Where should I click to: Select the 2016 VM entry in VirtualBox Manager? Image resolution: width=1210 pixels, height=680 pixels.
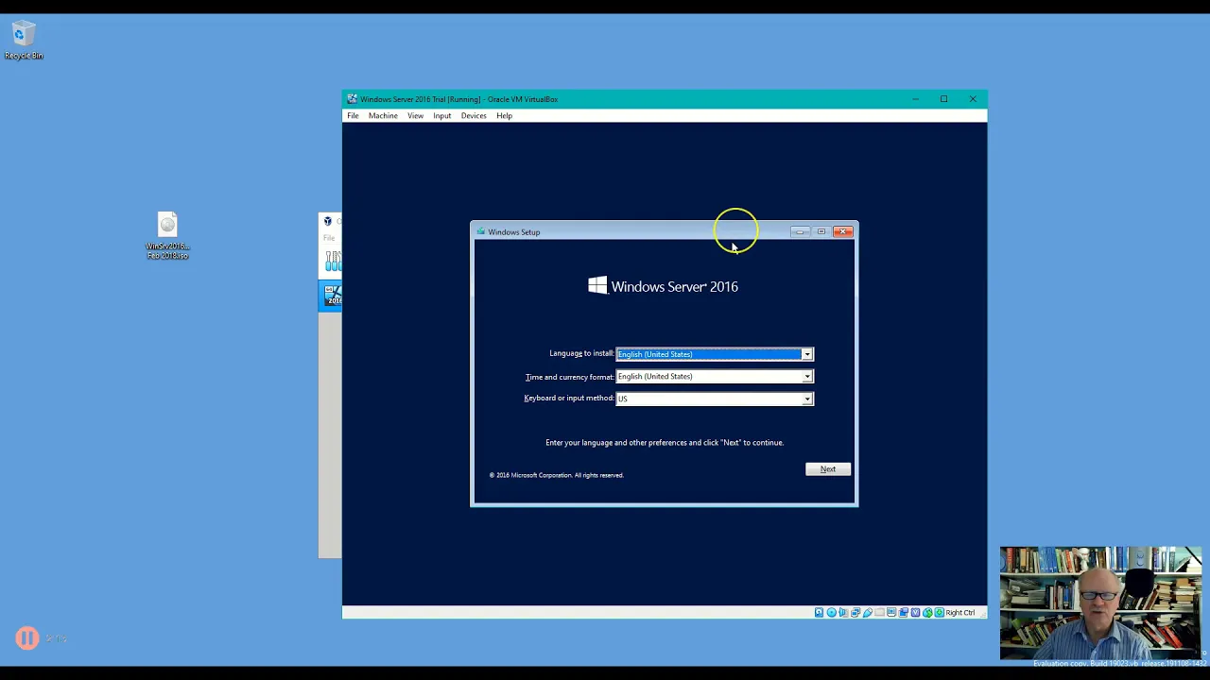coord(332,296)
